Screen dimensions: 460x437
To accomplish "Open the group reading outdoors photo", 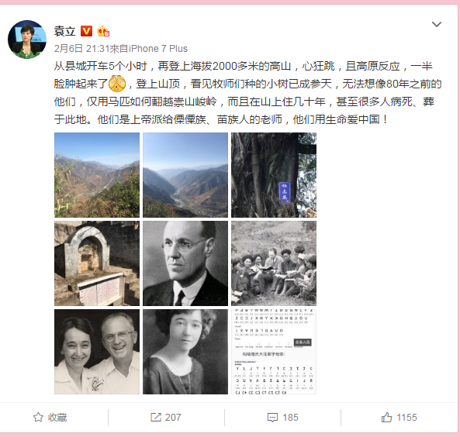I will point(274,263).
